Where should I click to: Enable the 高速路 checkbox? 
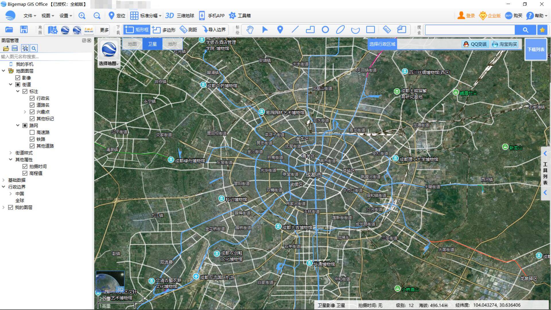[x=32, y=132]
